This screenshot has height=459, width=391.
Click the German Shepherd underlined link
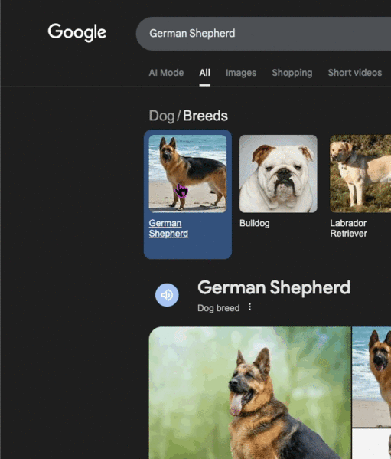click(x=168, y=228)
